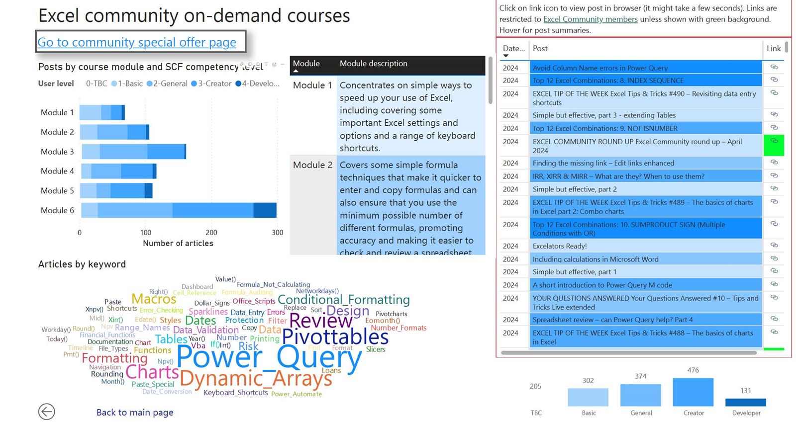The image size is (796, 423).
Task: Click link icon for IRR, XIRR & MIRR post
Action: [774, 175]
